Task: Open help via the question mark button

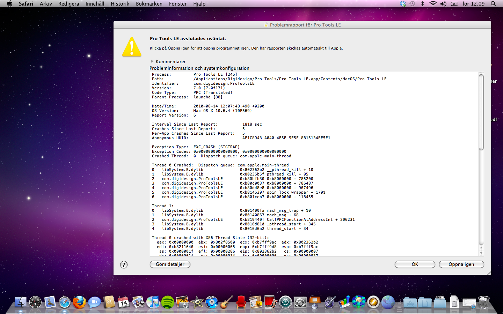Action: (x=124, y=264)
